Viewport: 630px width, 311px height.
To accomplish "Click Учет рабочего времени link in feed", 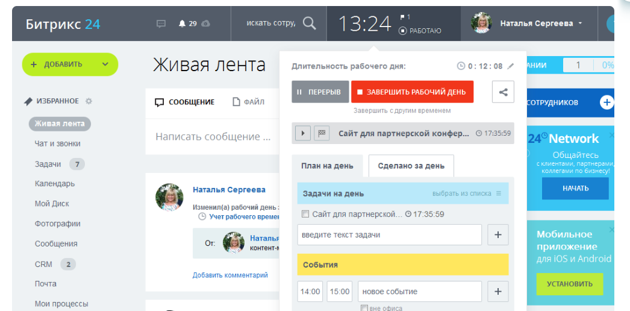I will (x=245, y=216).
